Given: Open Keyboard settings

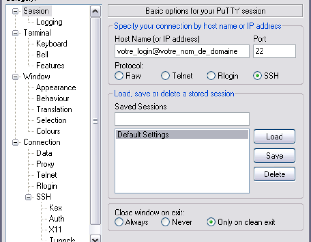Looking at the screenshot, I should click(51, 44).
